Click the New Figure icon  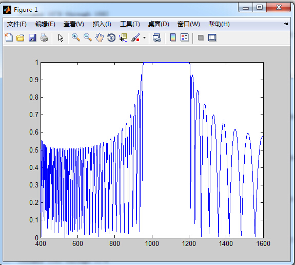[9, 37]
